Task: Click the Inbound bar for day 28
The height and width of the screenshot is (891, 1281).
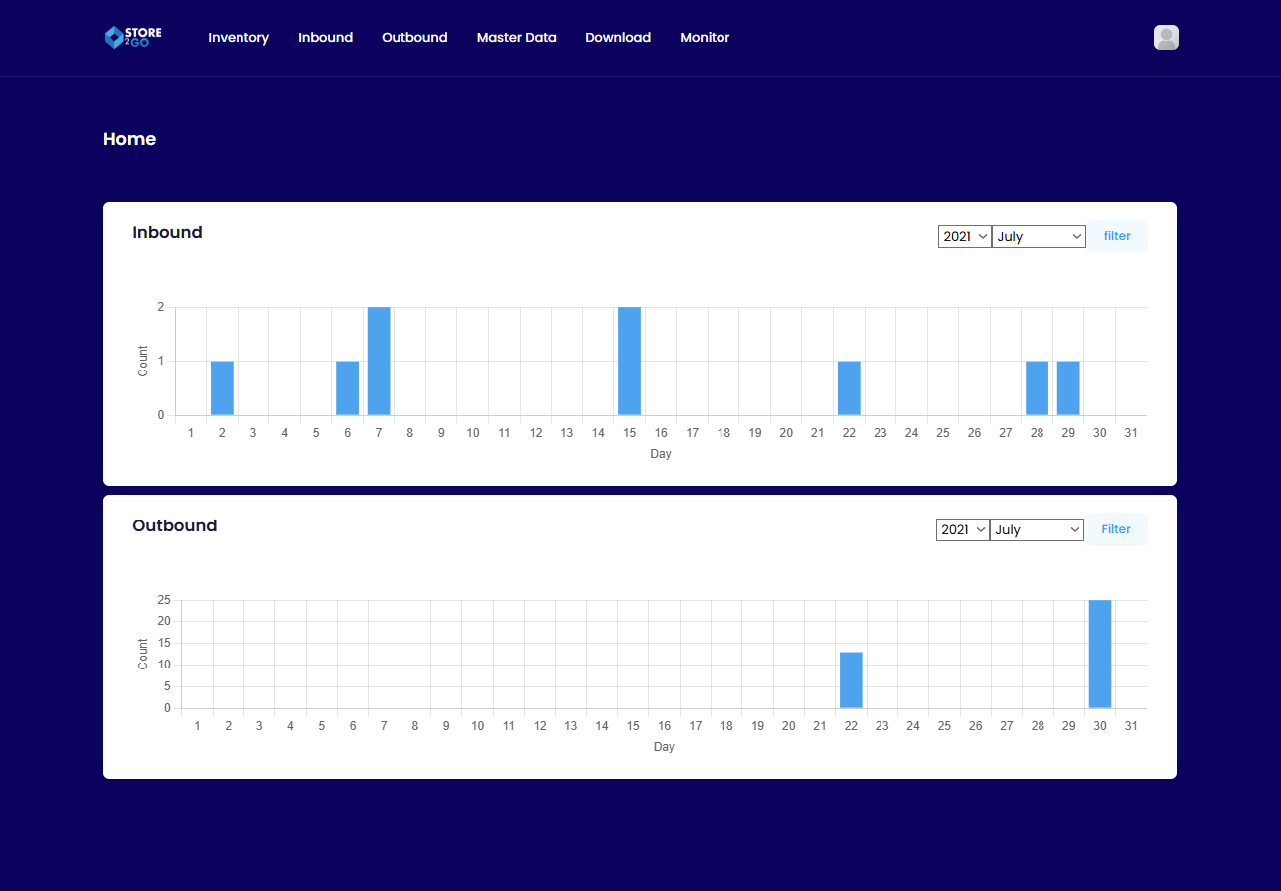Action: coord(1037,387)
